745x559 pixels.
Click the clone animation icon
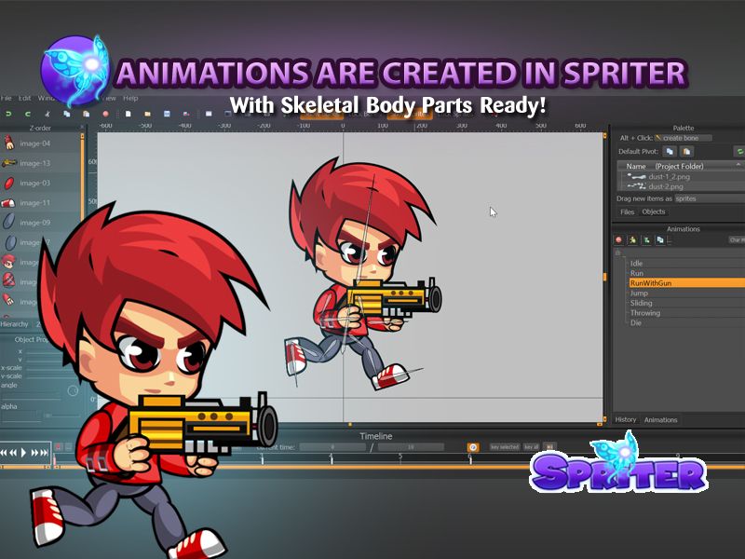(x=660, y=240)
